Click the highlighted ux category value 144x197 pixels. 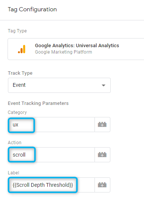15,125
